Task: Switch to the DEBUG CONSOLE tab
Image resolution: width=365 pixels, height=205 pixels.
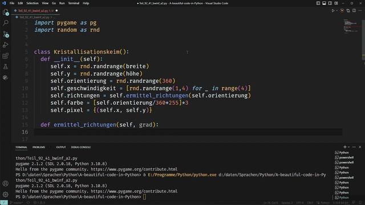Action: [81, 147]
